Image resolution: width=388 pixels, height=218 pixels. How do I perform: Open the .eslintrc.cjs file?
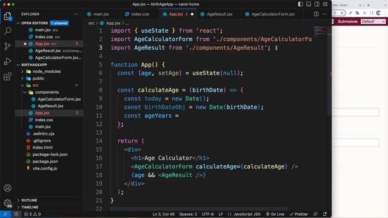[x=43, y=134]
